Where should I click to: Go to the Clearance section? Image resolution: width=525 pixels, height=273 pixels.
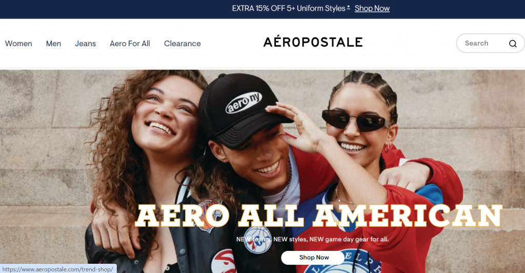pyautogui.click(x=183, y=44)
